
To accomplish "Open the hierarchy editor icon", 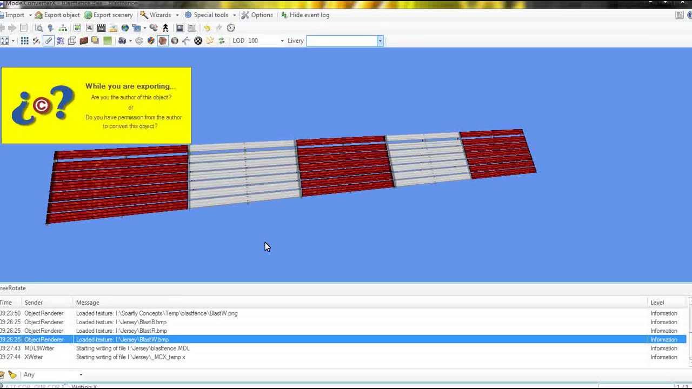I will [x=63, y=28].
